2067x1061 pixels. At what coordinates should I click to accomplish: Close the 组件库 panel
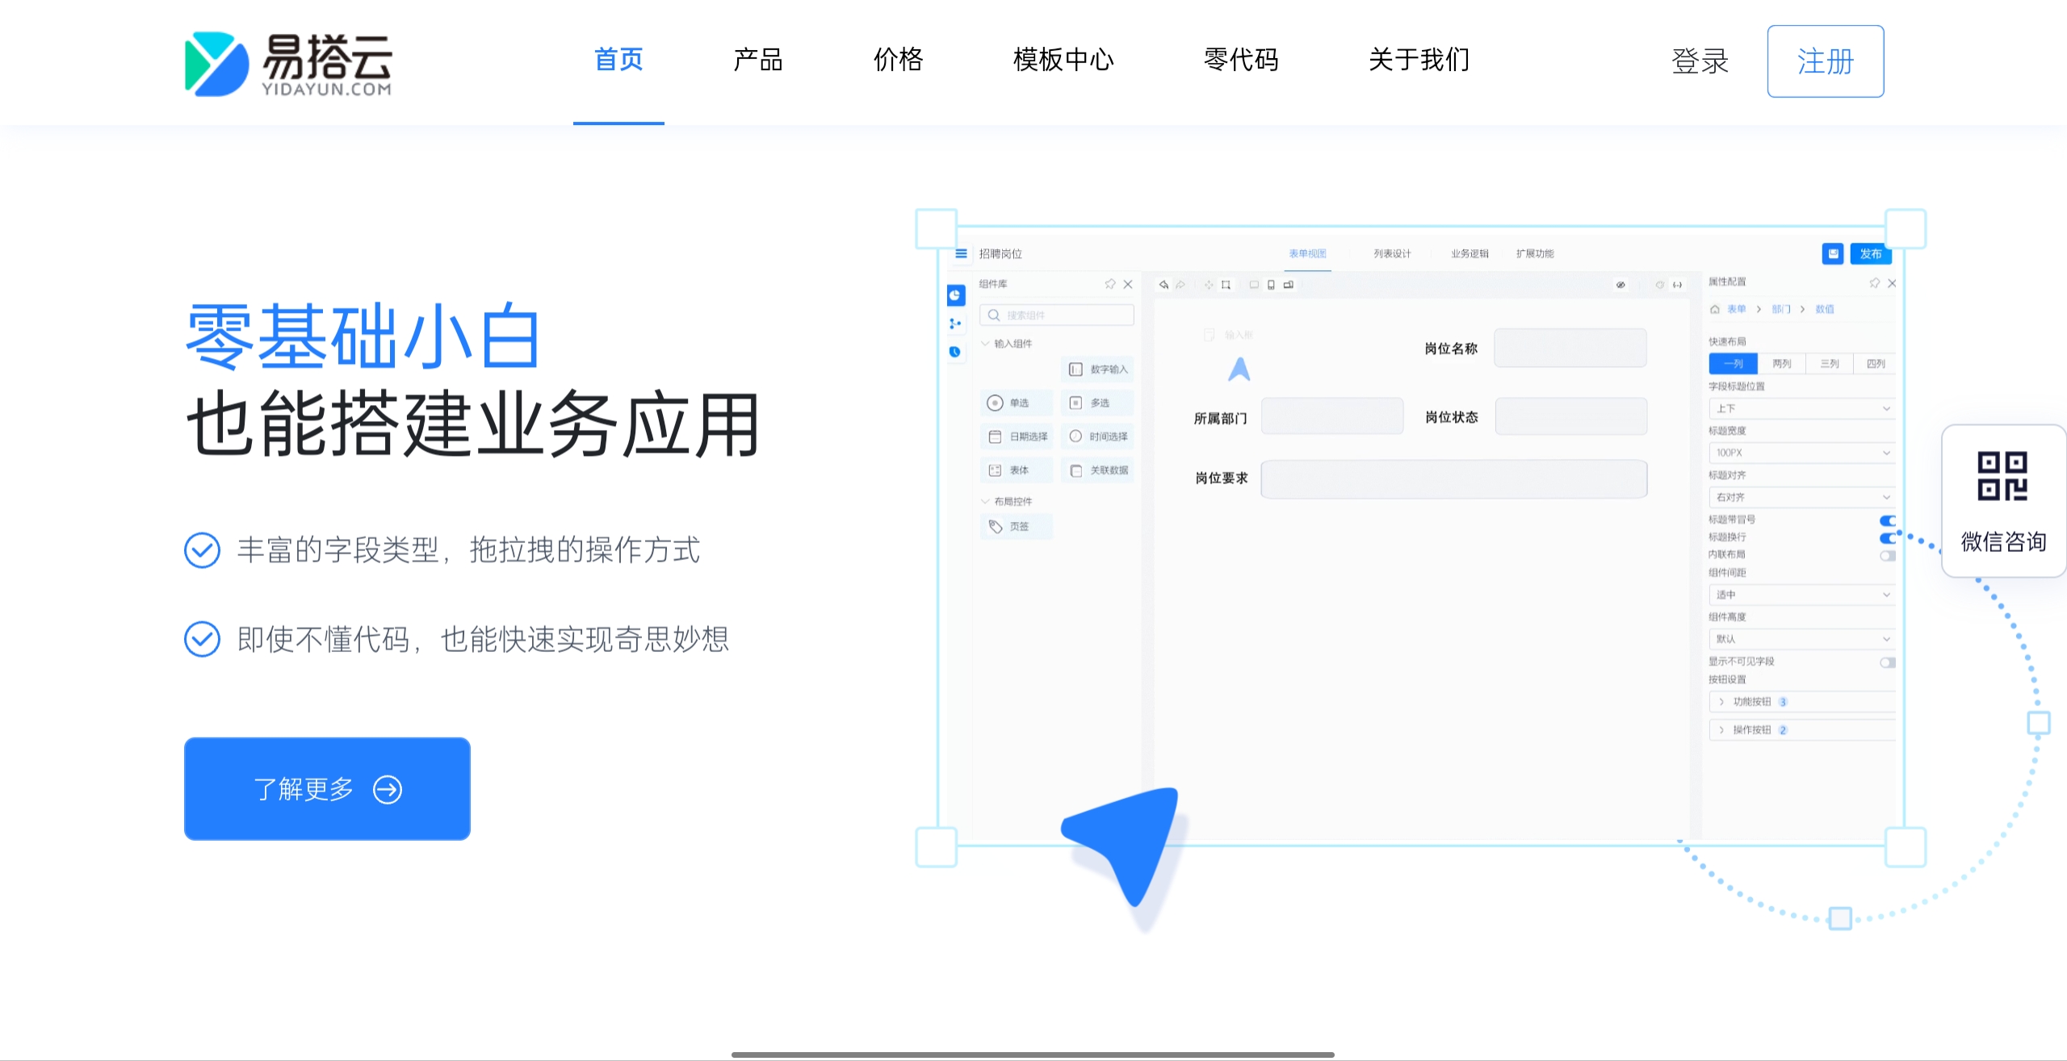click(1128, 284)
